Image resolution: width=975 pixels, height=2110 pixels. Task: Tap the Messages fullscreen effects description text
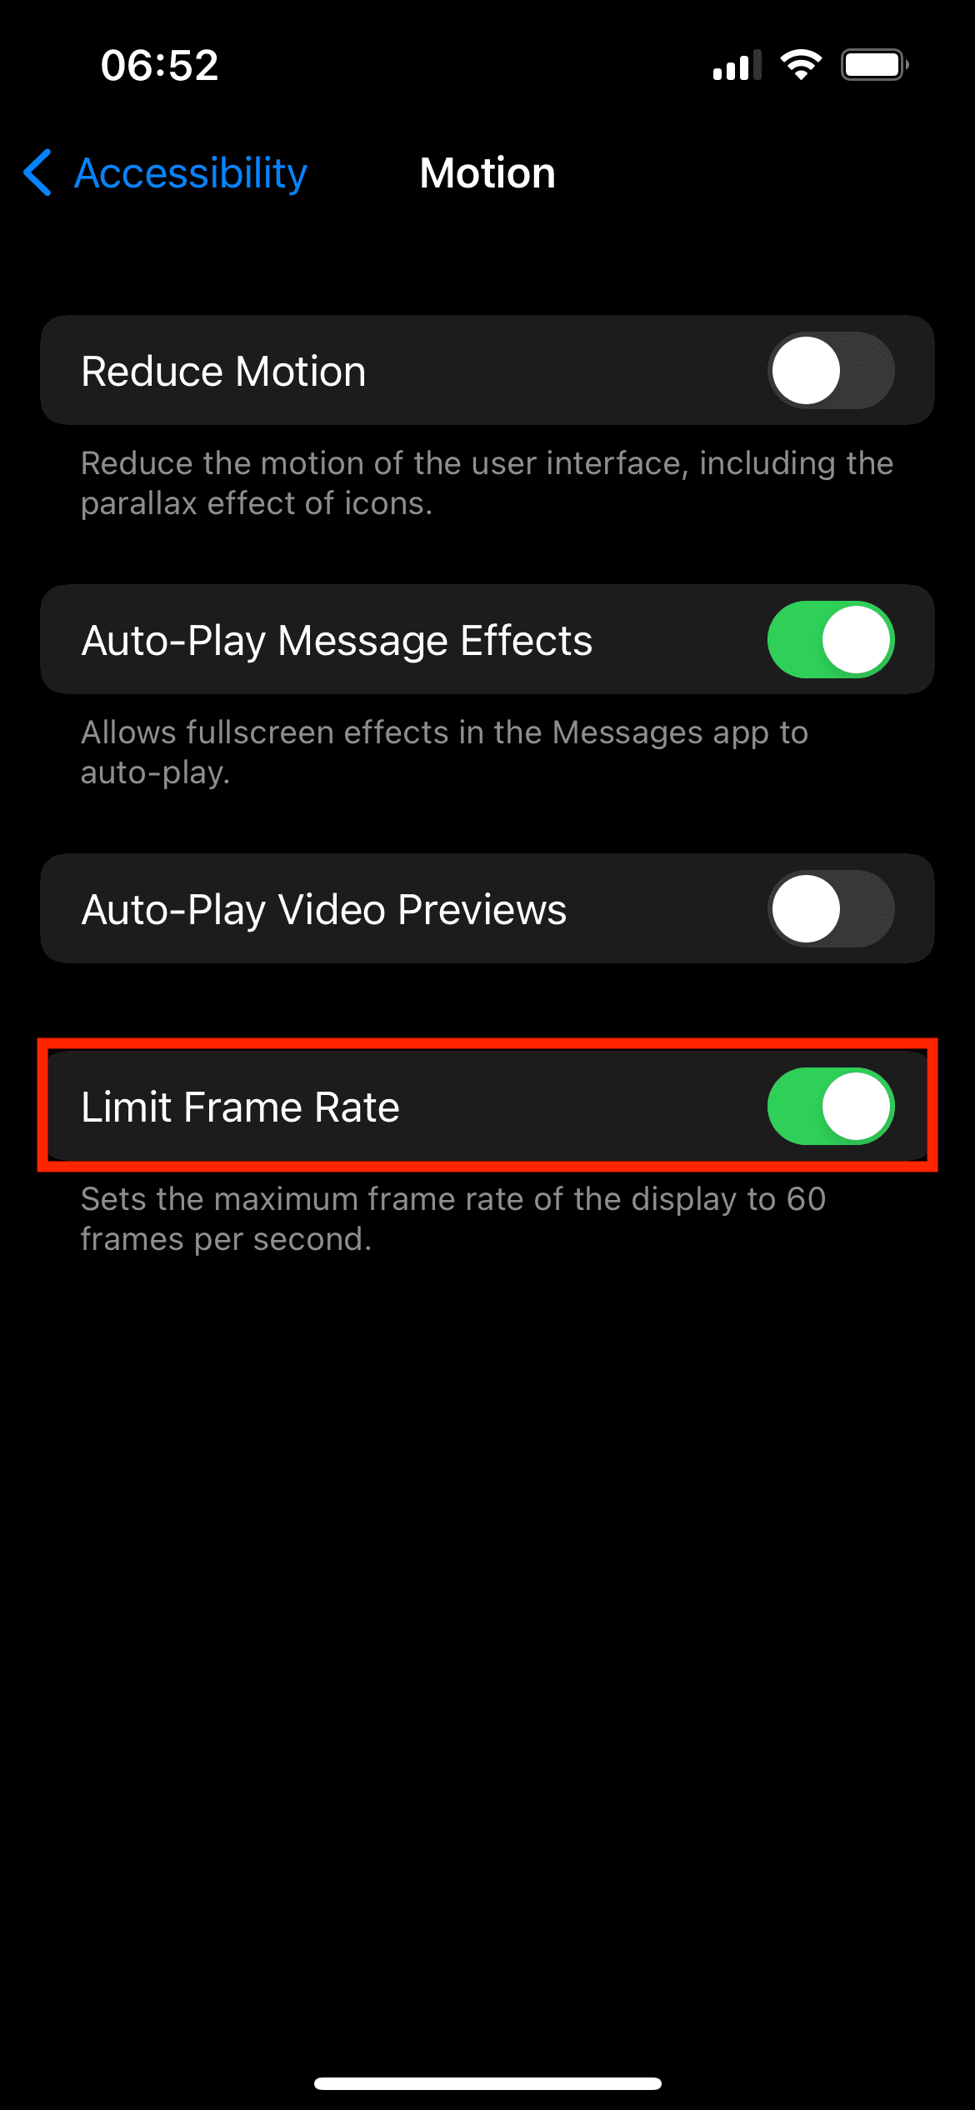coord(444,752)
